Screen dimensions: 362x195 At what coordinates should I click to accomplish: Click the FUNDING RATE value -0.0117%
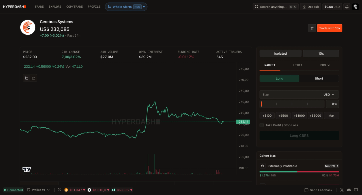pyautogui.click(x=186, y=57)
